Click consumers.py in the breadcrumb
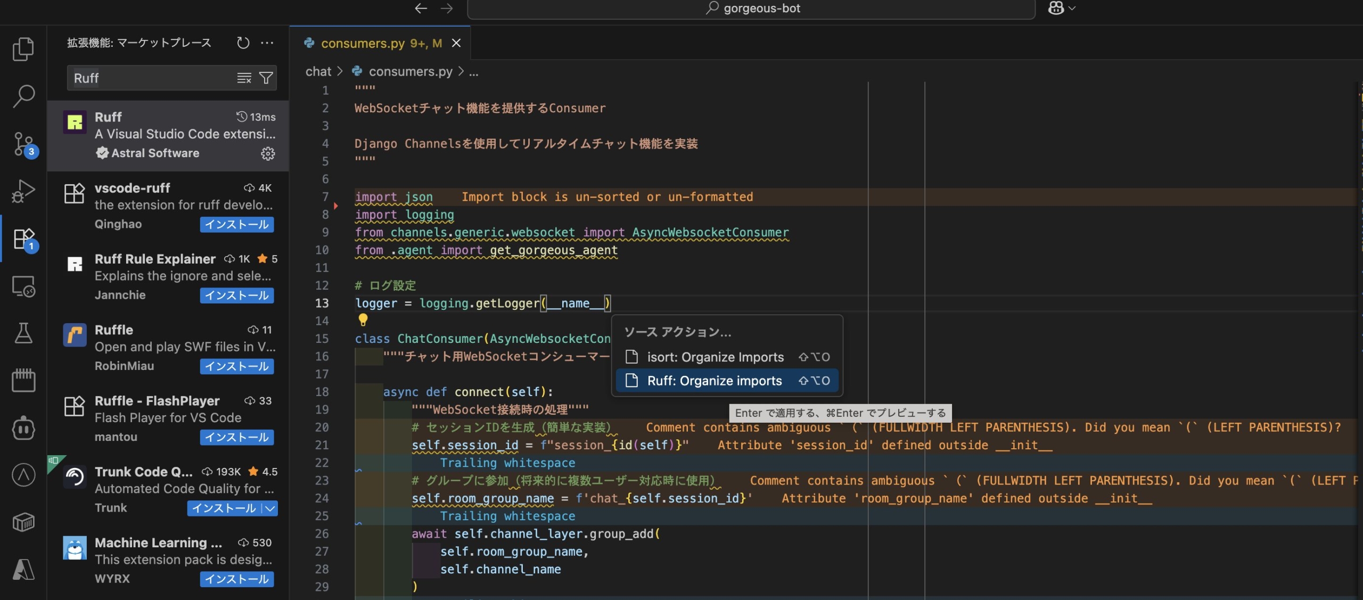 [x=410, y=71]
